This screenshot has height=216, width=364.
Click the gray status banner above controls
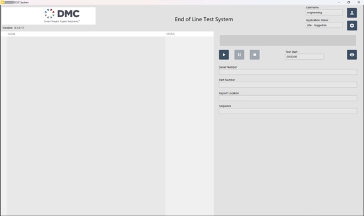(288, 40)
